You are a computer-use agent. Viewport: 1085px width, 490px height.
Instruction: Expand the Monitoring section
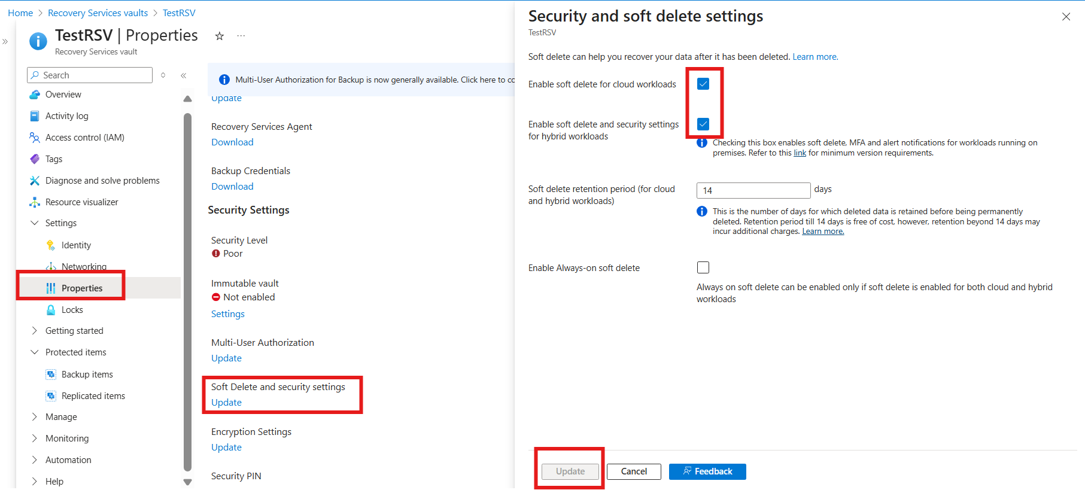pos(34,439)
